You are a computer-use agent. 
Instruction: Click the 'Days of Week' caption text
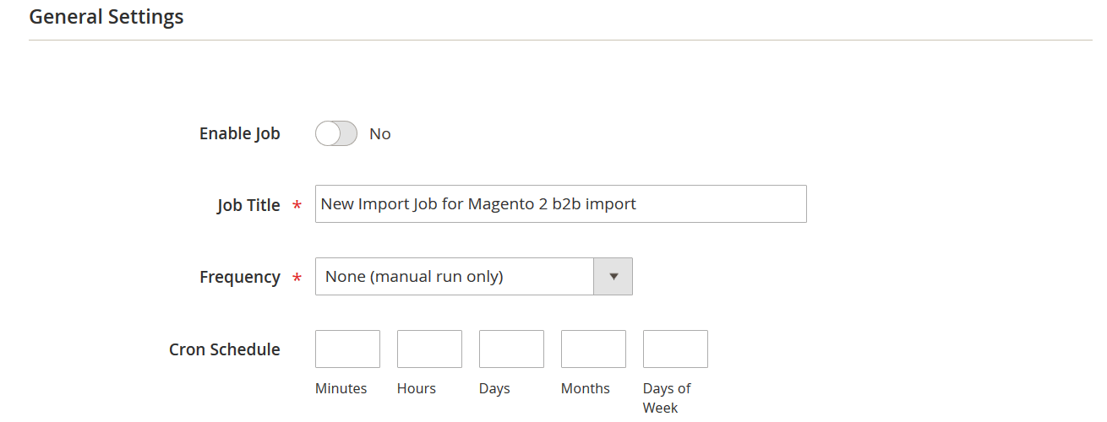(x=667, y=398)
